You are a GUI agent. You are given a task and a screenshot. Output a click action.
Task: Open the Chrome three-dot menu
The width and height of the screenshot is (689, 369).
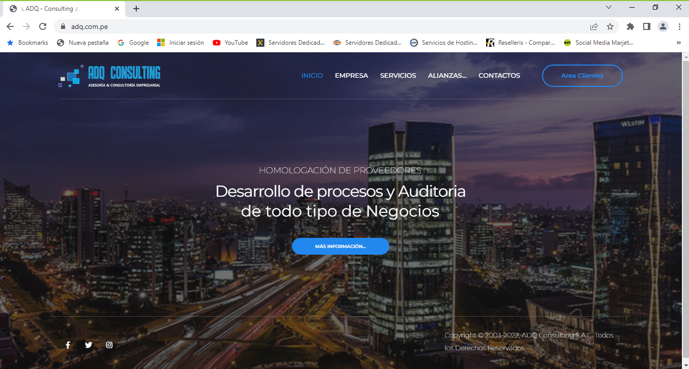point(680,26)
